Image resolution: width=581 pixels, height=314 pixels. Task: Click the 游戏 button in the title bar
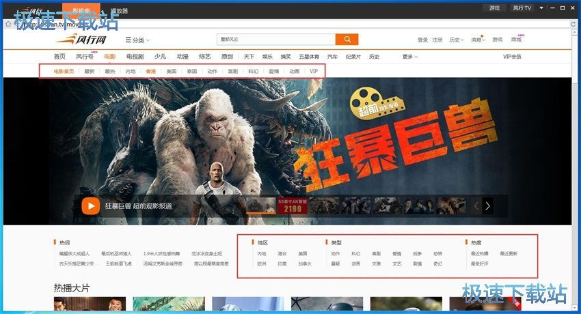click(494, 8)
